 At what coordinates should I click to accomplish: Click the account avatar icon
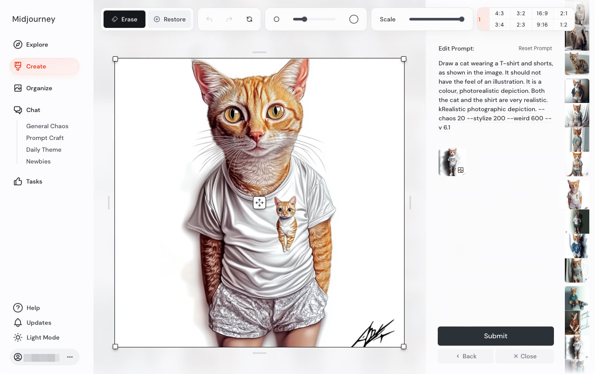(x=18, y=357)
